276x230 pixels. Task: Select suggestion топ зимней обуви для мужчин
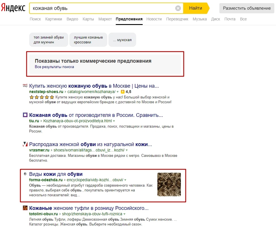click(x=49, y=40)
